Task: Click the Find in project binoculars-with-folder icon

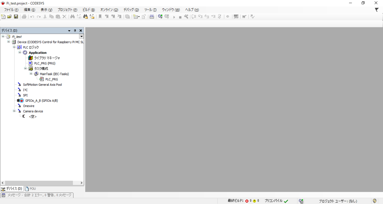Action: pyautogui.click(x=85, y=17)
